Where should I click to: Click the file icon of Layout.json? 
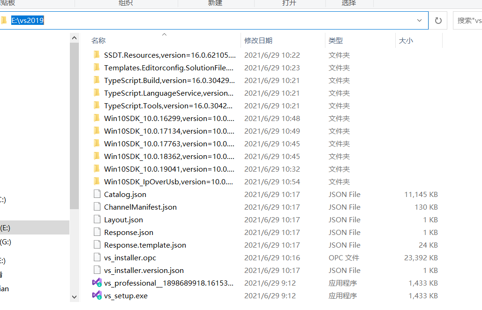point(97,219)
